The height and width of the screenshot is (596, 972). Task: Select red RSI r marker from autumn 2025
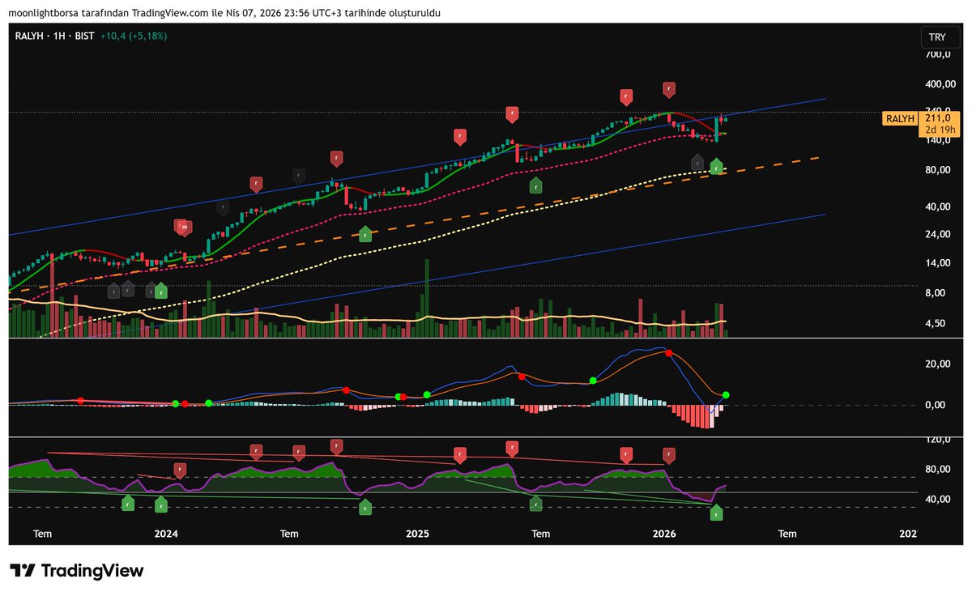tap(626, 454)
